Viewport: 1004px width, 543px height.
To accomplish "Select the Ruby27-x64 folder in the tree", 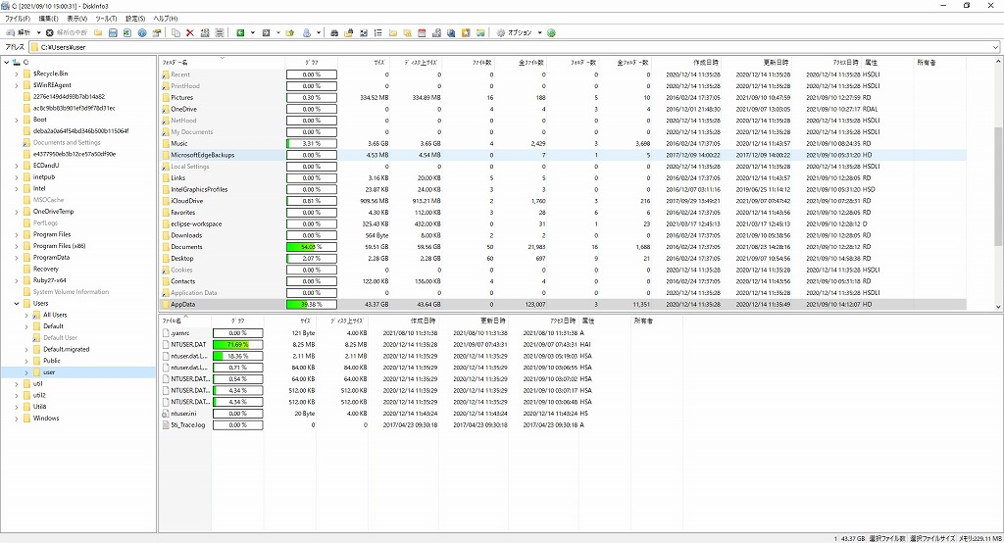I will tap(49, 280).
